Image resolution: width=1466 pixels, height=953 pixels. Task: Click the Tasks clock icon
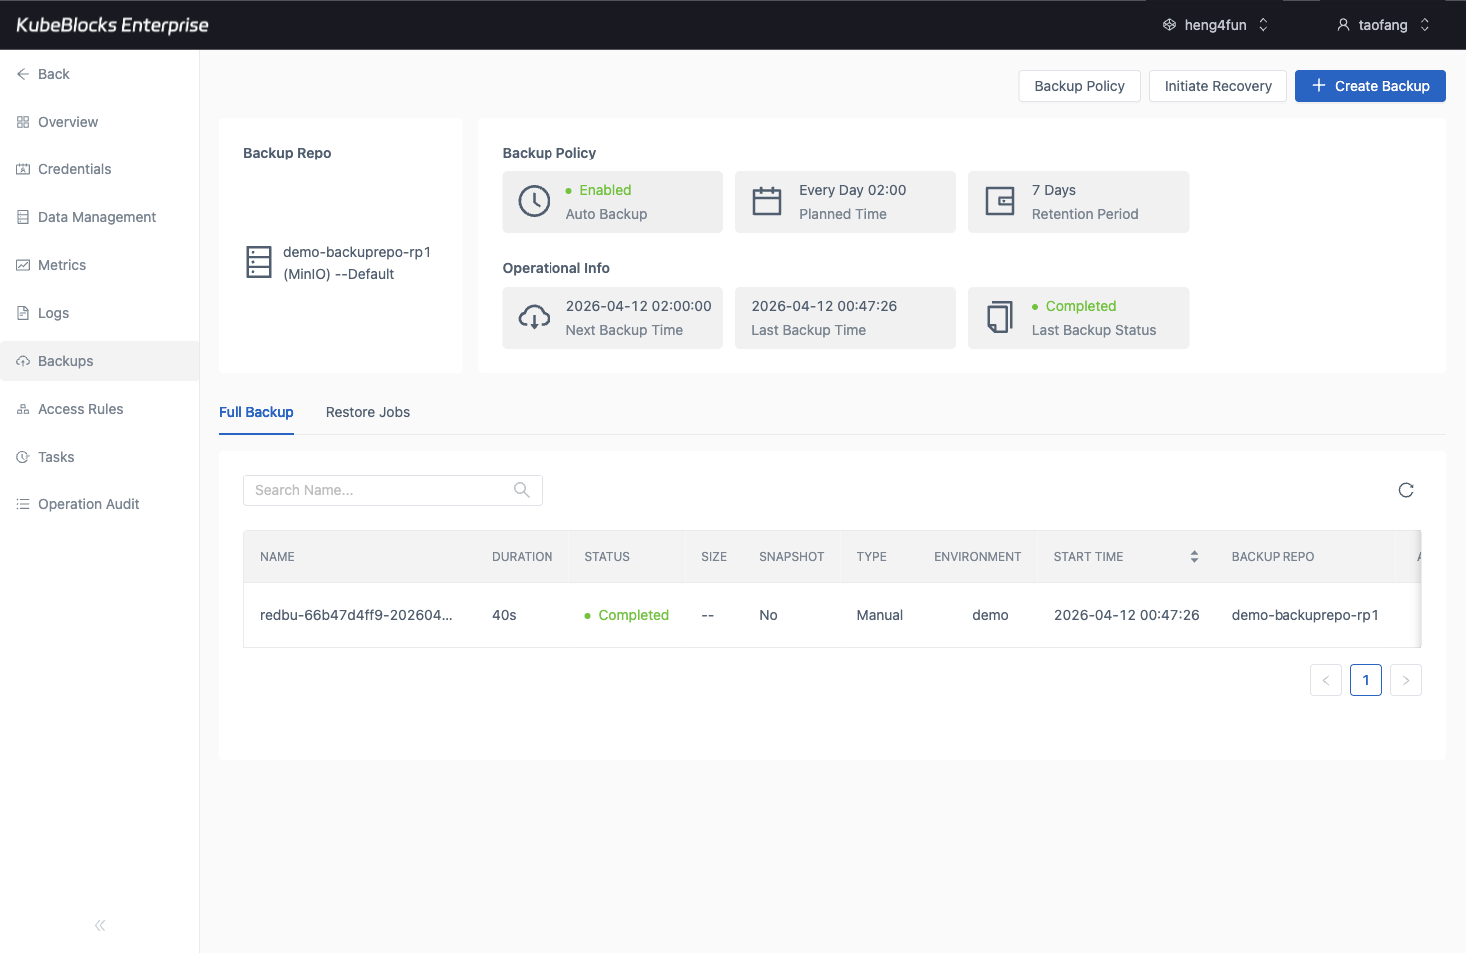coord(23,457)
